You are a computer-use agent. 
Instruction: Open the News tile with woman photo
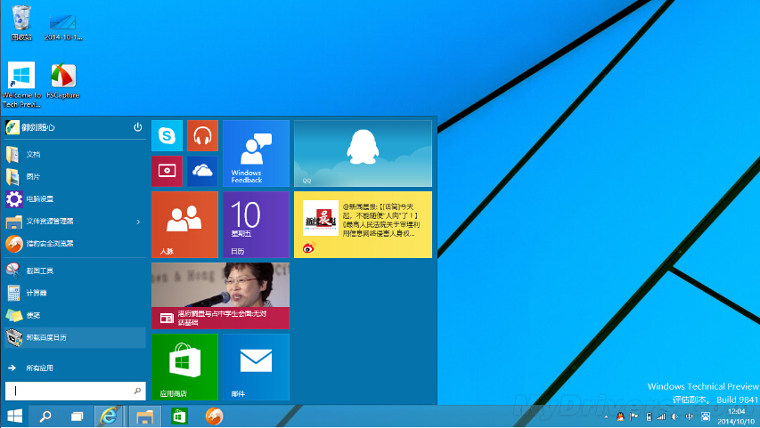(x=221, y=295)
